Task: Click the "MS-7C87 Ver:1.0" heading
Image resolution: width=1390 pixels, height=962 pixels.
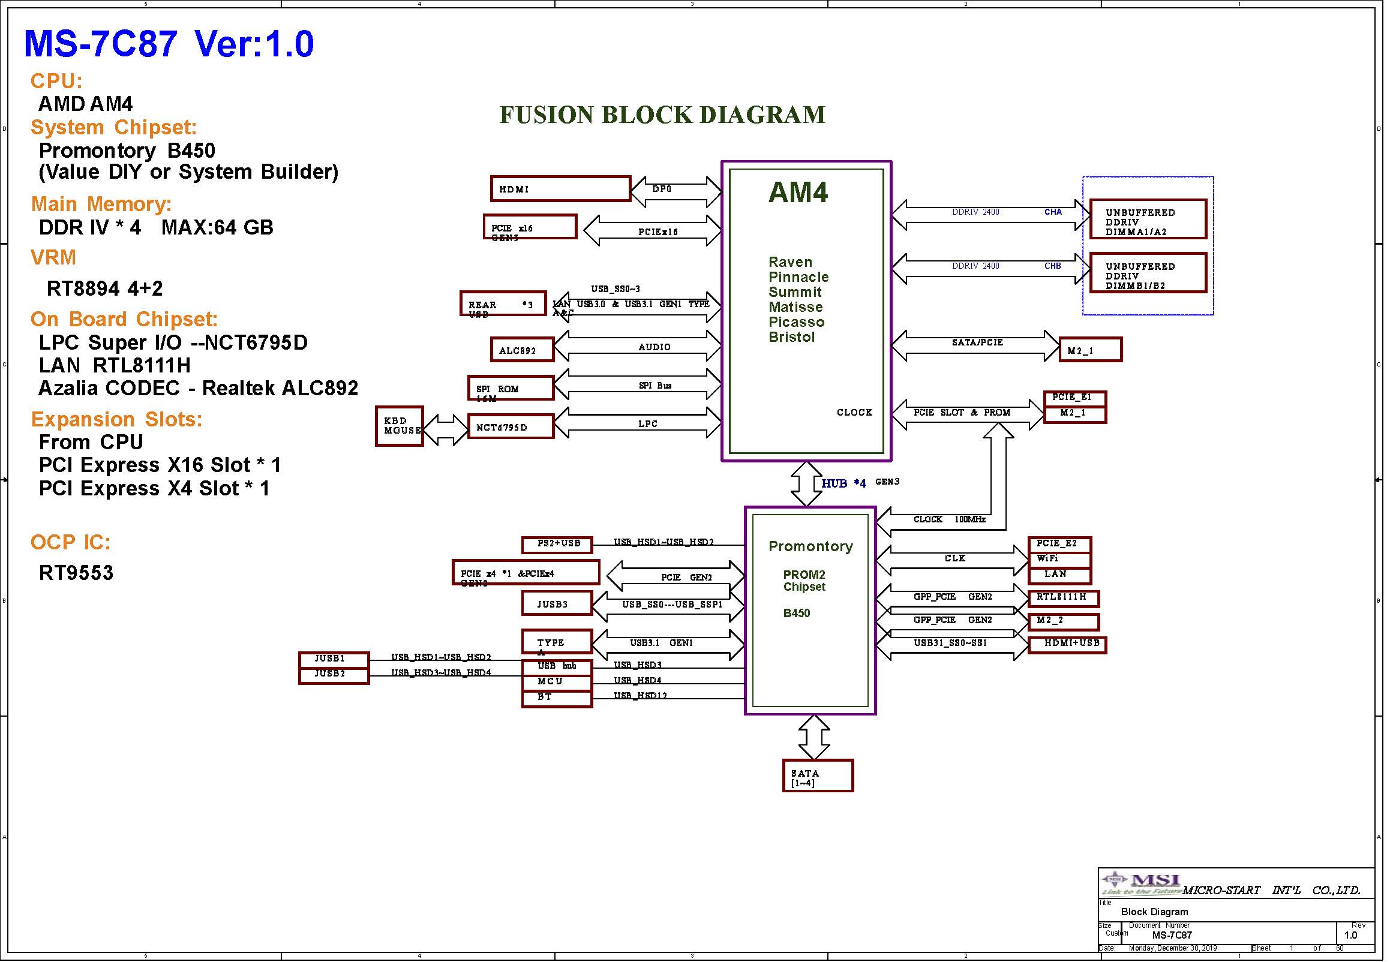Action: click(169, 43)
